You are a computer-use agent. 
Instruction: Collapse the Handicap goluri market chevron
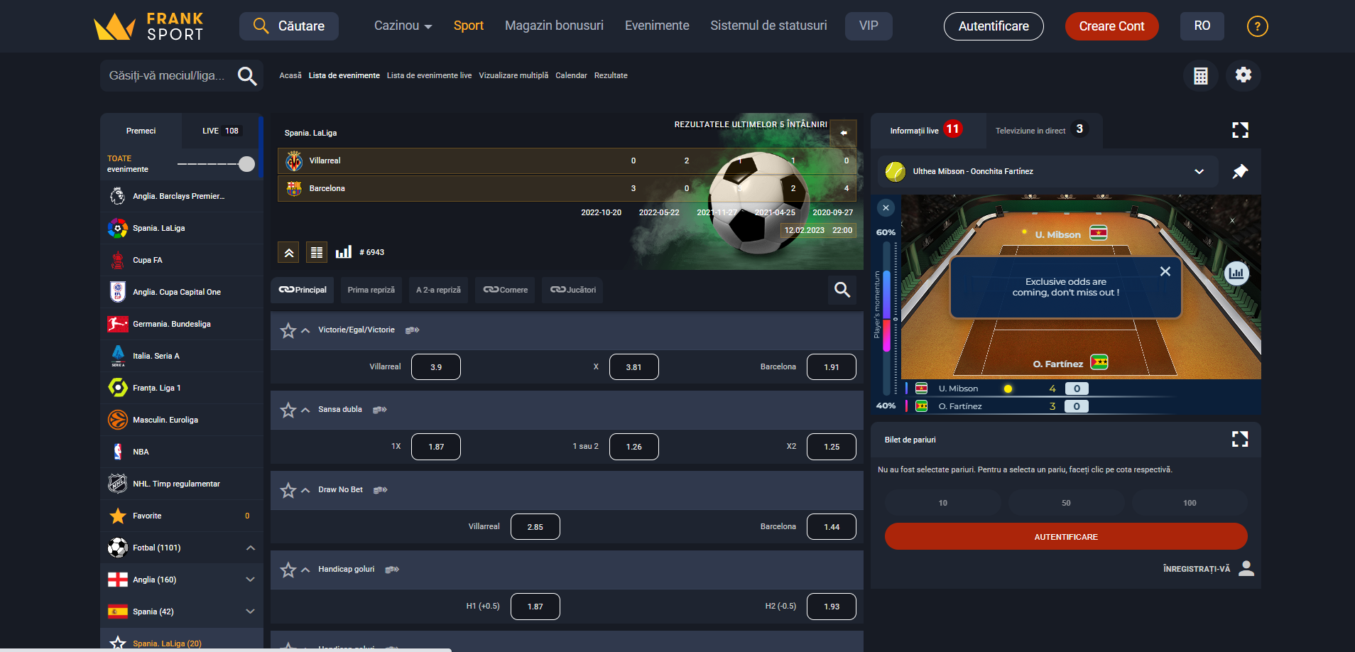pos(305,570)
